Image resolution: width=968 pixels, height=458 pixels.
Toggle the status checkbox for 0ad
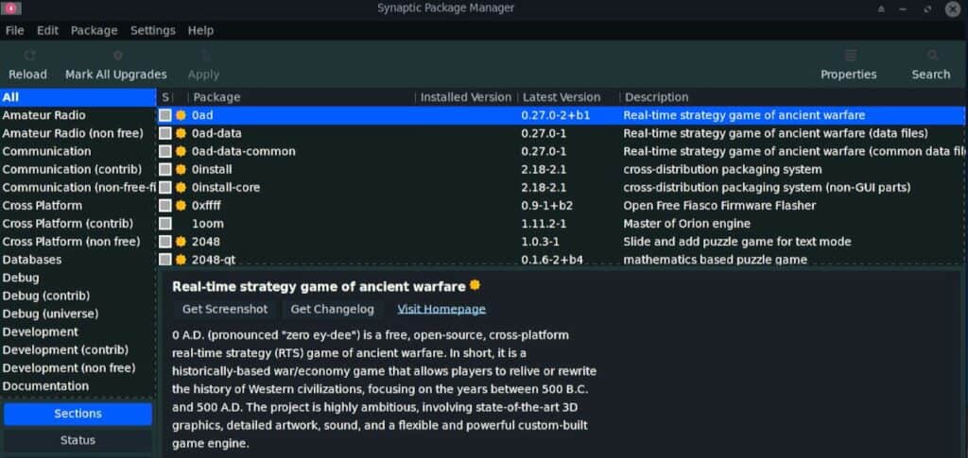[x=164, y=115]
